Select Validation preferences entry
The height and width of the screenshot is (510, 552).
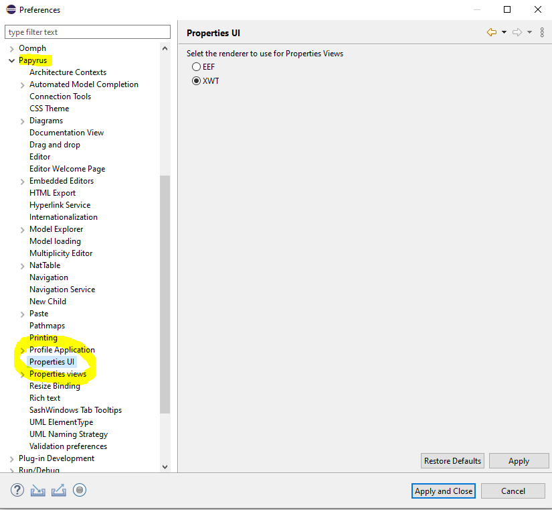click(x=68, y=446)
